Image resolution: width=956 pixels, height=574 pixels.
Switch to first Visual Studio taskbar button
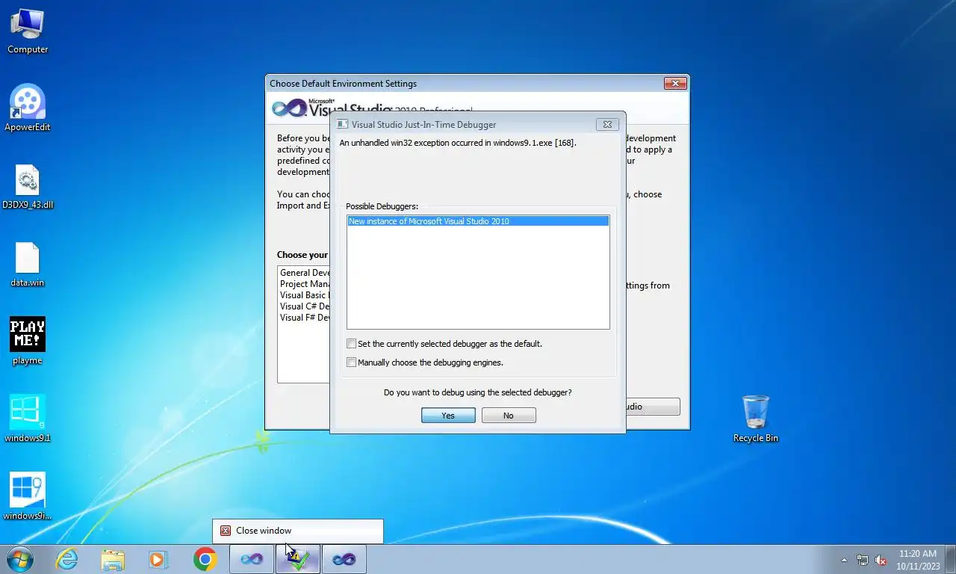[x=252, y=559]
